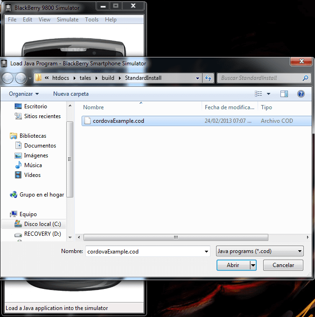Click the navigation pane vertical scrollbar thumb

click(x=70, y=159)
